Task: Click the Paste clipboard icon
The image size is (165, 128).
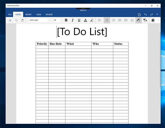Action: 22,20
